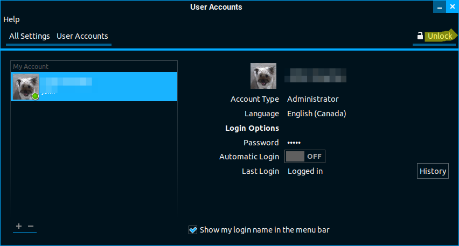Change the large profile picture
This screenshot has height=246, width=459.
coord(263,76)
